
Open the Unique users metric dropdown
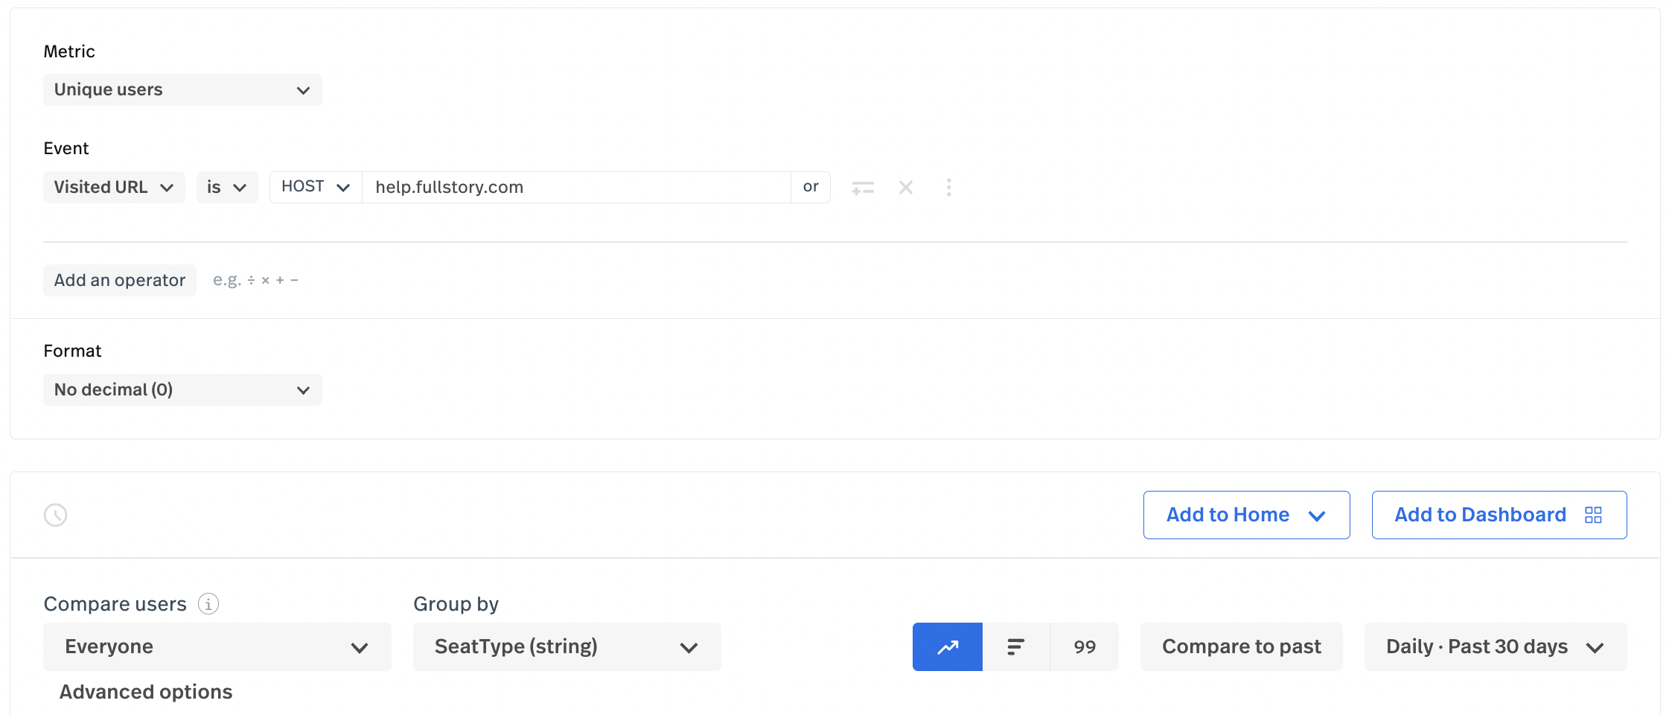click(182, 90)
